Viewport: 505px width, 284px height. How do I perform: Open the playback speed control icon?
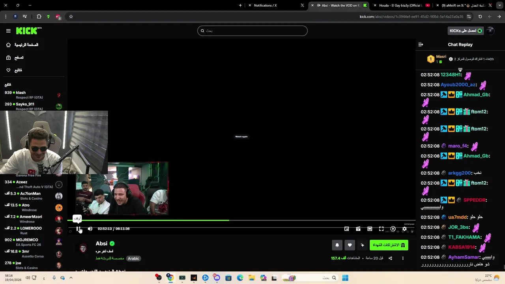click(x=393, y=229)
